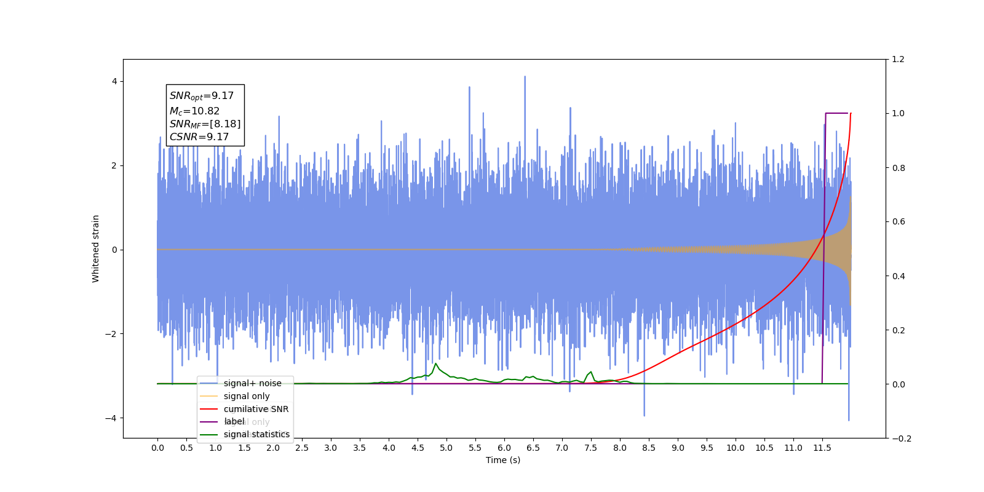This screenshot has width=984, height=492.
Task: Click the 0.6 tick on the right axis
Action: (x=899, y=222)
